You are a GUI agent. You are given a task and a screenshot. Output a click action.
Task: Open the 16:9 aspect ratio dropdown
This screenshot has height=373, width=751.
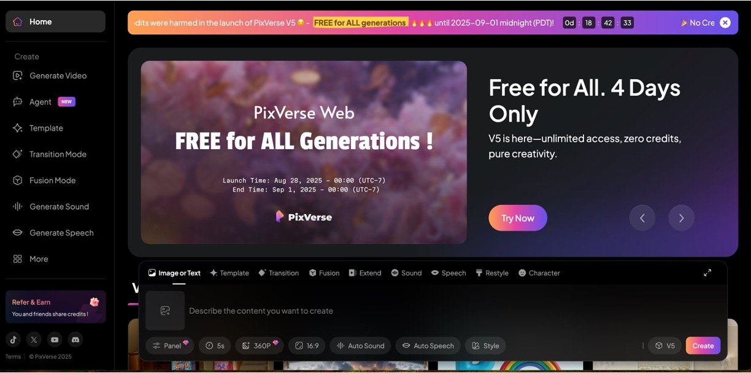[x=307, y=345]
